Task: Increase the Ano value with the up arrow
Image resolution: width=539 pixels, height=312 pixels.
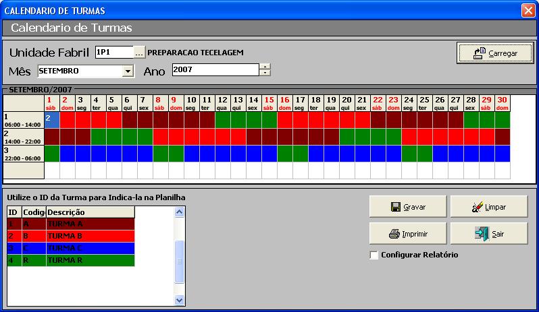Action: (265, 67)
